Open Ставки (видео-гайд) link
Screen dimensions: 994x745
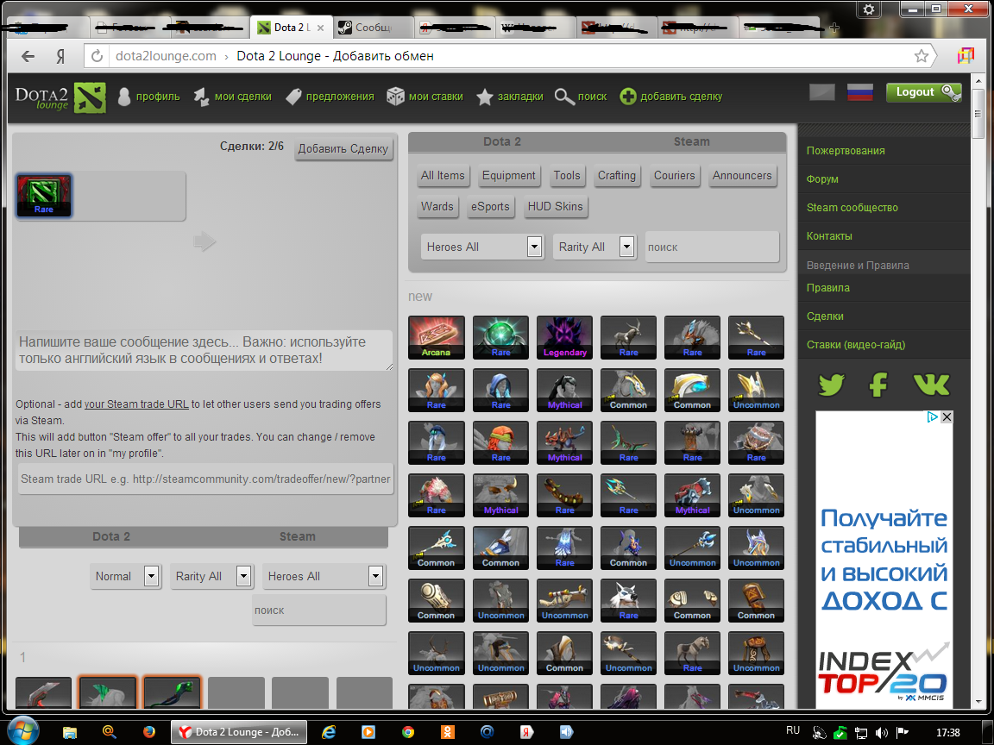click(x=856, y=345)
